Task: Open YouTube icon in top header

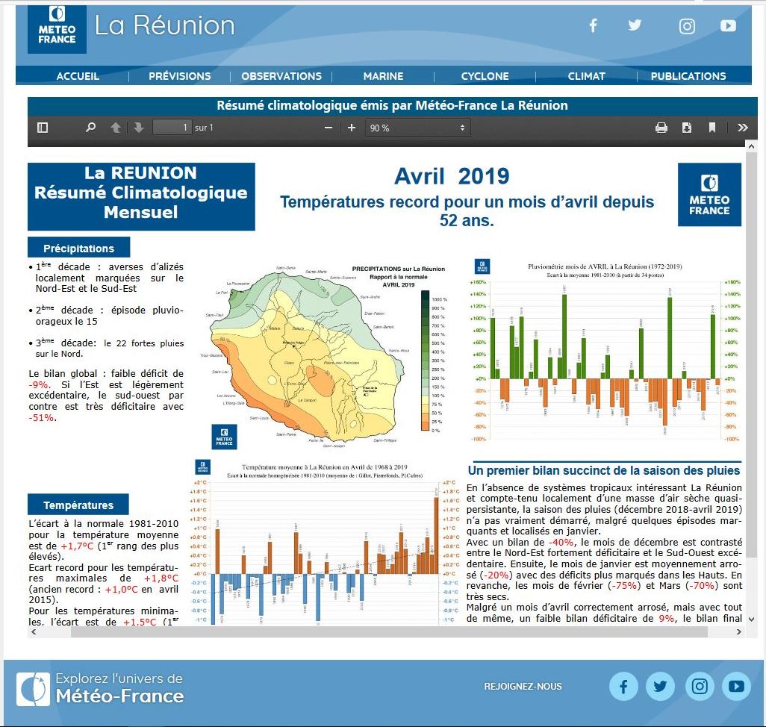Action: pos(728,25)
